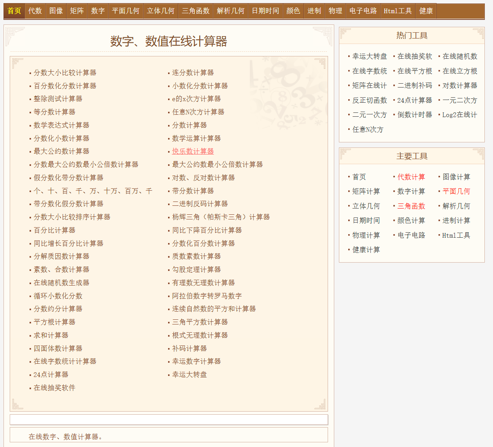The image size is (493, 447).
Task: Select 阿拉伯数字转罗马数字 converter link
Action: pos(207,296)
